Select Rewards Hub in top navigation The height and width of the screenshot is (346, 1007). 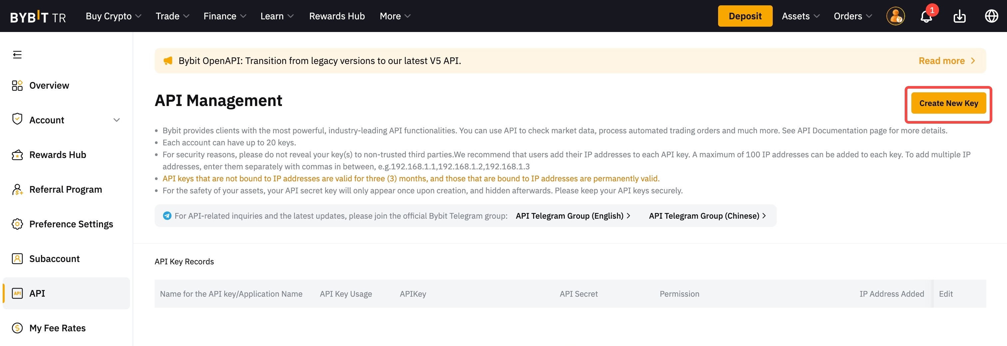click(337, 16)
